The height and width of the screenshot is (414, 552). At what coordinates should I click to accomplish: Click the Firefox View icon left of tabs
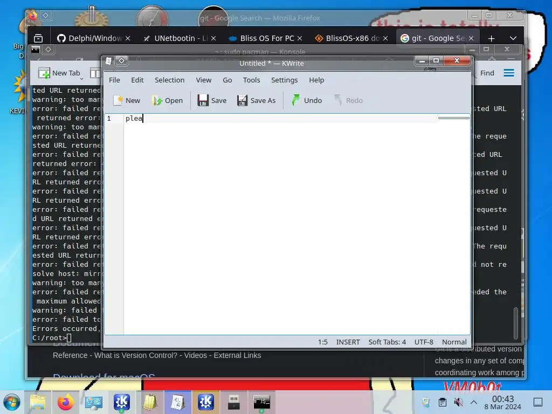pos(38,38)
